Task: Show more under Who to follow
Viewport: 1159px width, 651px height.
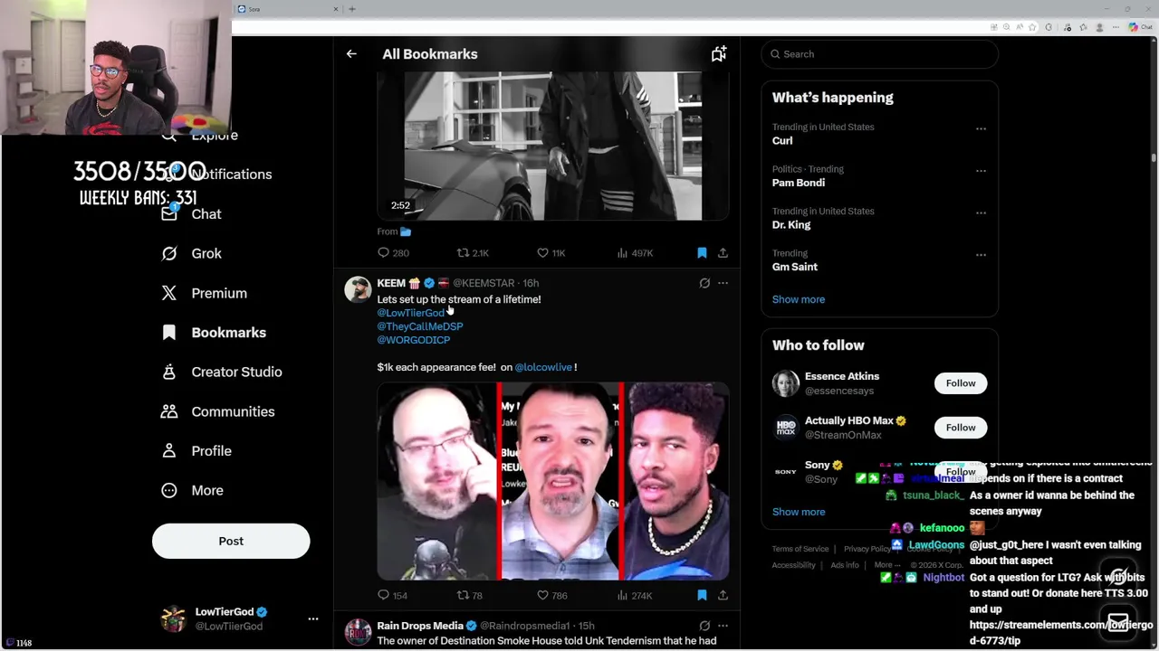Action: click(798, 512)
